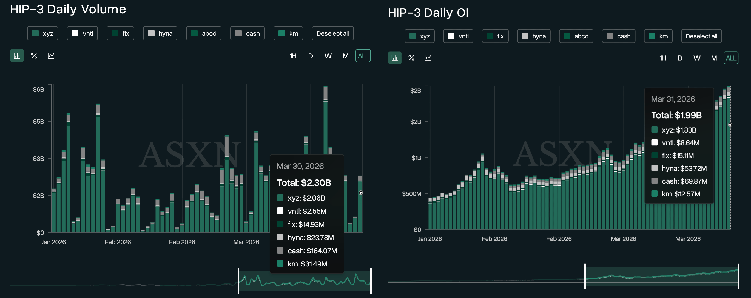
Task: Switch Daily Volume to percentage view
Action: 34,56
